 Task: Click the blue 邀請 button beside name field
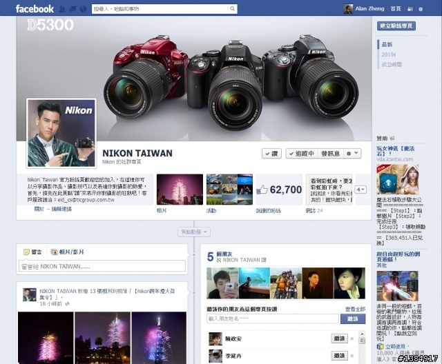pos(353,318)
